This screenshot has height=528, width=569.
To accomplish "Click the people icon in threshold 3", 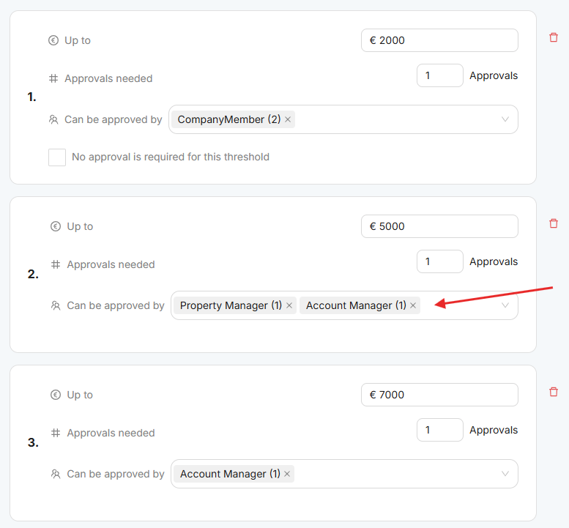I will coord(56,474).
